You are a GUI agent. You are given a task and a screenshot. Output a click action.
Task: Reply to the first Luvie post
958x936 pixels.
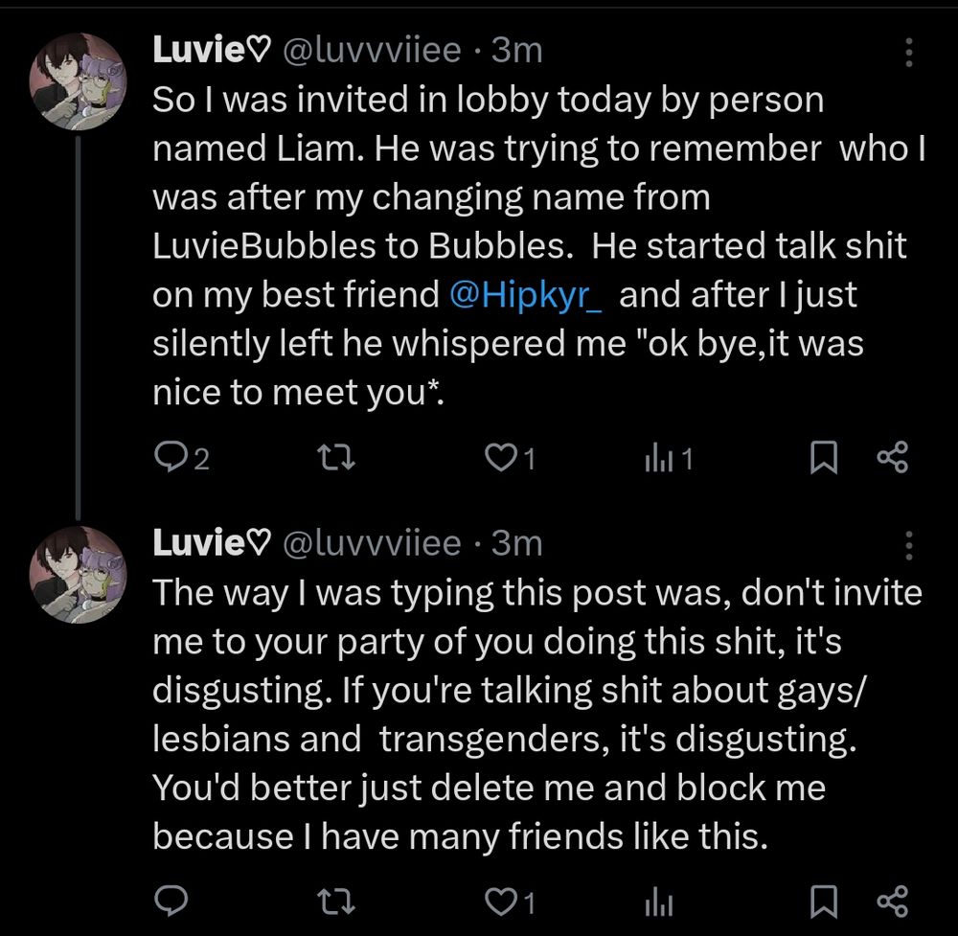tap(169, 460)
